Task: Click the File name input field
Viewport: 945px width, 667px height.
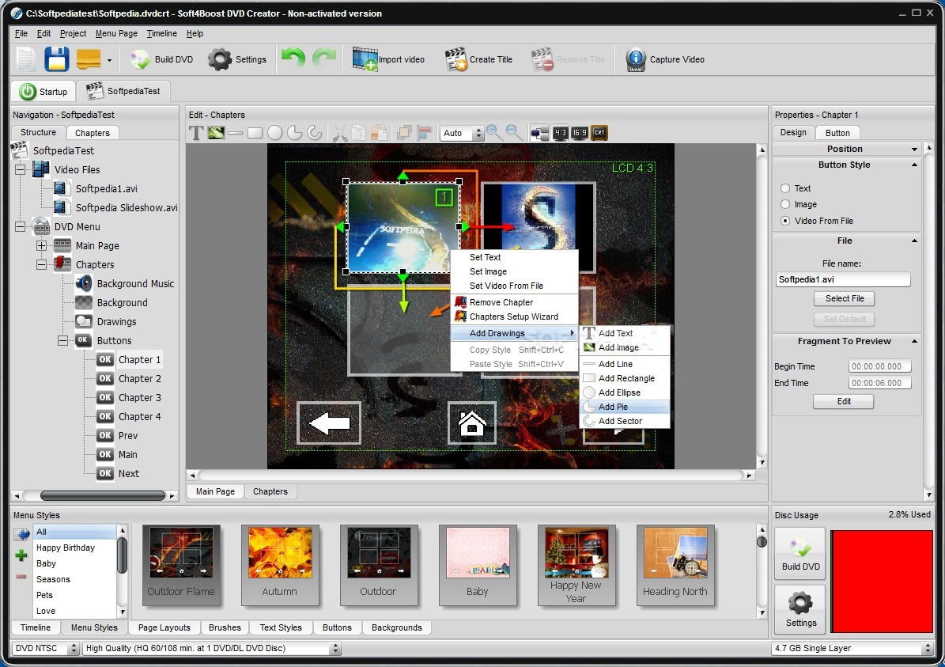Action: (x=842, y=279)
